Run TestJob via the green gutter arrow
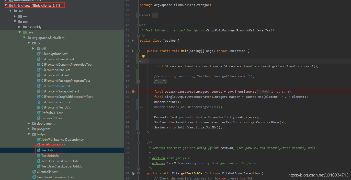Image resolution: width=351 pixels, height=180 pixels. tap(132, 40)
